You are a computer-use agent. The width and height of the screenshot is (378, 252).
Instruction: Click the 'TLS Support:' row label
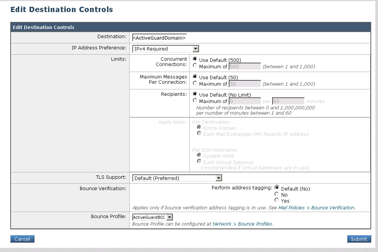point(111,177)
